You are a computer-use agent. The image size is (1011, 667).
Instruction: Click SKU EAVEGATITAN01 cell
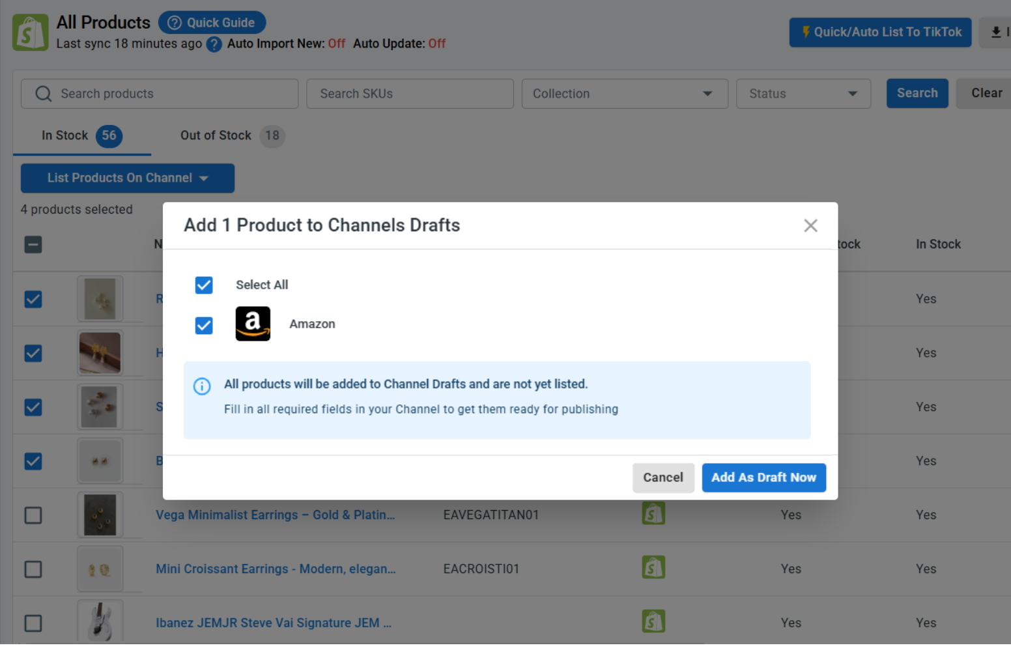point(491,515)
